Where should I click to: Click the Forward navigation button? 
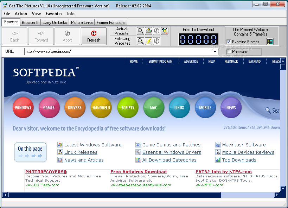pos(41,36)
